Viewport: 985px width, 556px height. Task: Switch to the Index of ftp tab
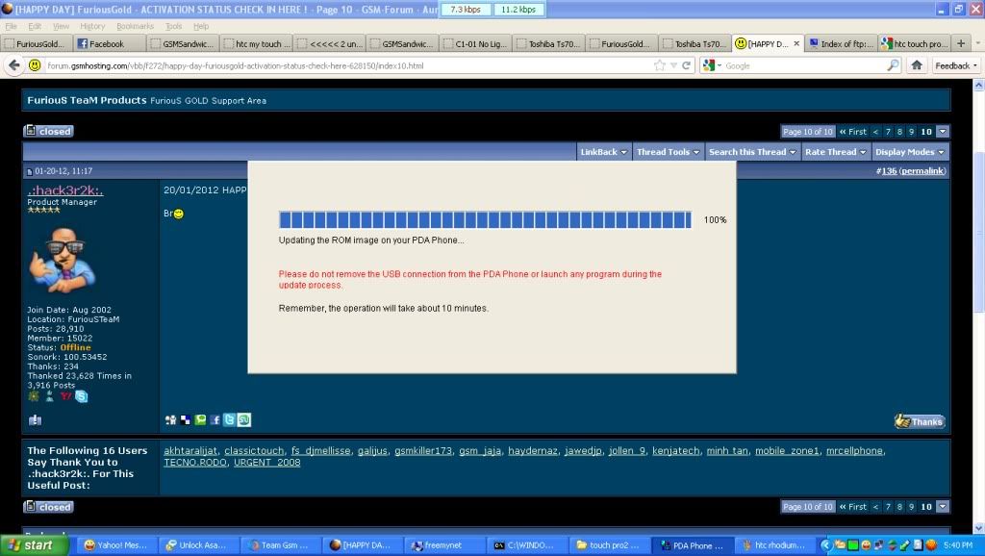841,43
